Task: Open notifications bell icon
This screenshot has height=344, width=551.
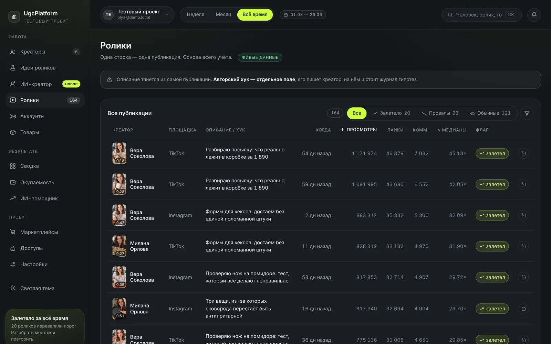Action: pos(534,15)
